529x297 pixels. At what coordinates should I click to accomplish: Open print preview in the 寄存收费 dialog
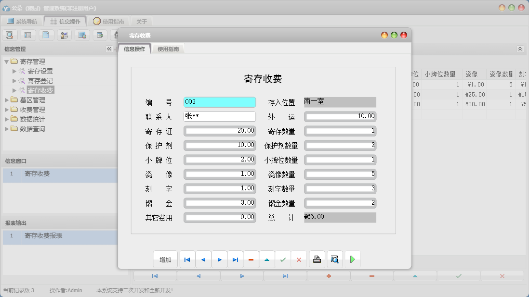pyautogui.click(x=334, y=259)
